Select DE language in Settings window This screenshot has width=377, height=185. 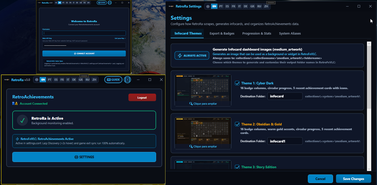click(x=246, y=6)
